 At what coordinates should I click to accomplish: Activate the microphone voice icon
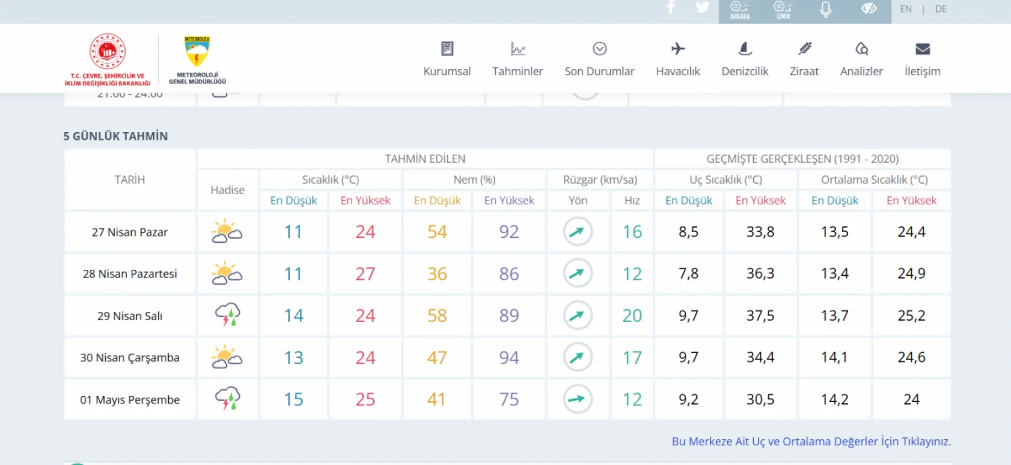pyautogui.click(x=826, y=10)
